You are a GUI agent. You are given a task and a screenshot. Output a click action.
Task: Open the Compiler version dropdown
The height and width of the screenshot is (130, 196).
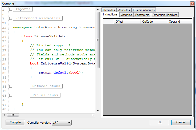[x=62, y=123]
